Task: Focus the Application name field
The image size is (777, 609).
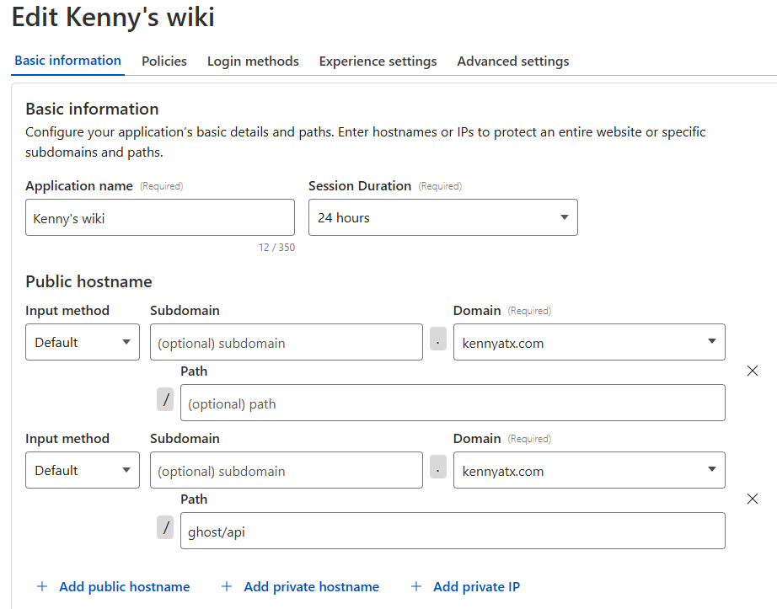Action: tap(160, 217)
